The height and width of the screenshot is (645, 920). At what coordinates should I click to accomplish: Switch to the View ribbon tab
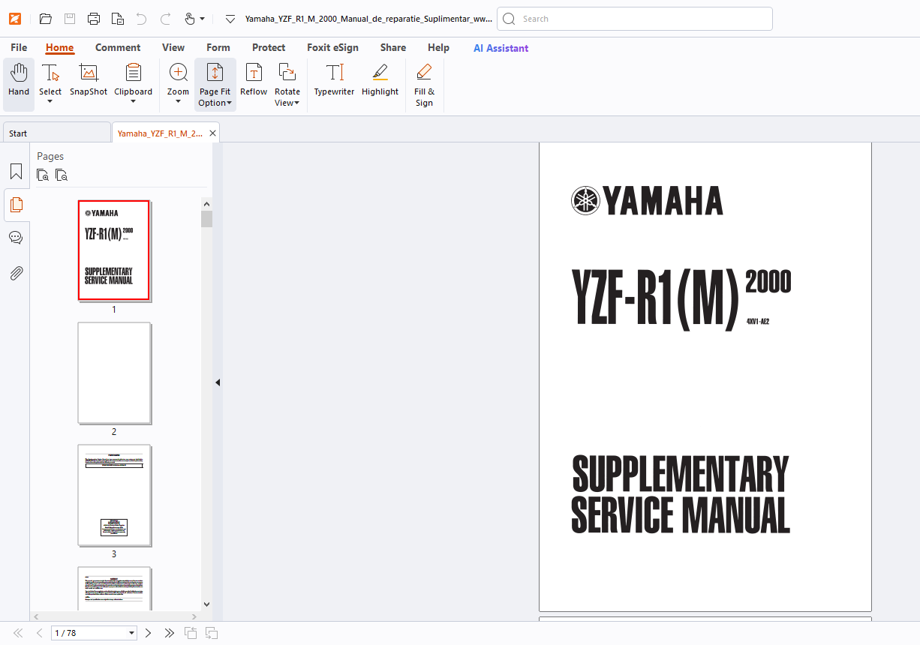click(173, 47)
